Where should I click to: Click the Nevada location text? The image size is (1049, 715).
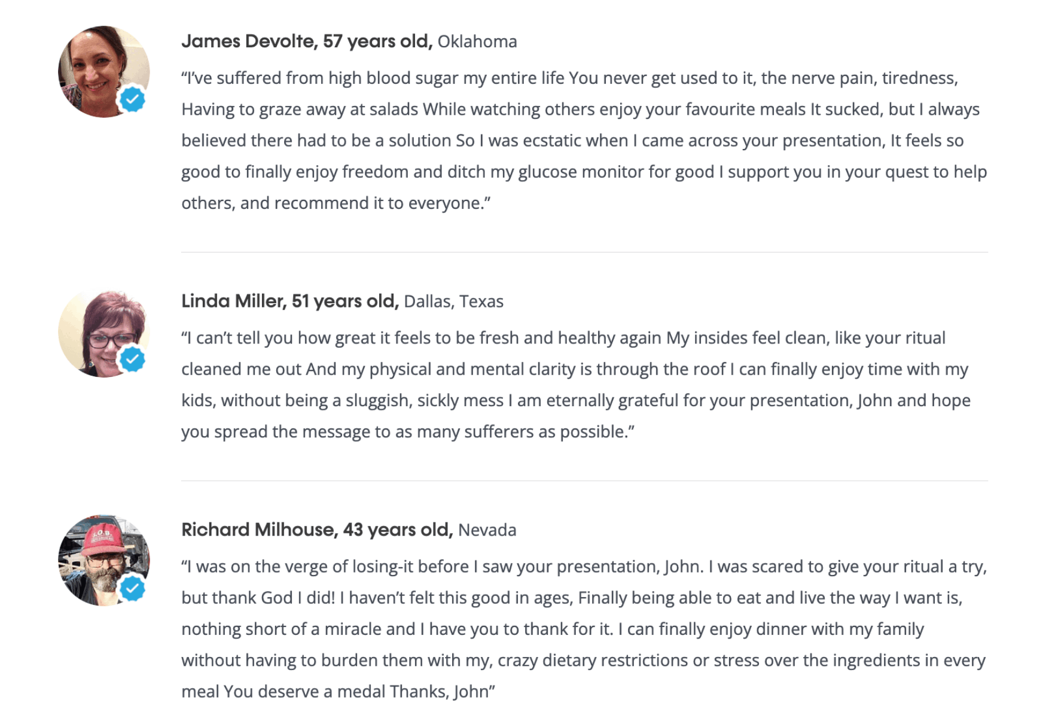pyautogui.click(x=487, y=530)
